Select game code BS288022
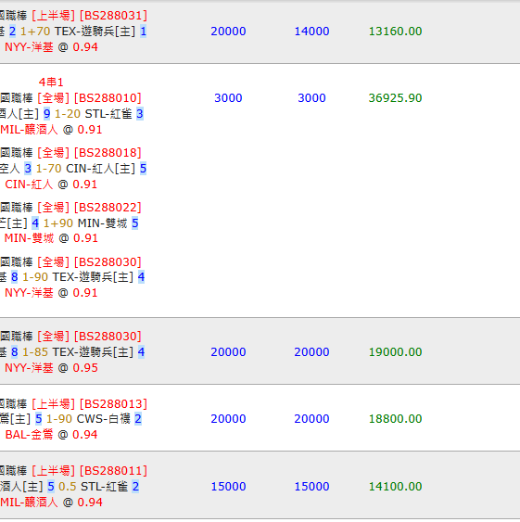The width and height of the screenshot is (520, 522). point(108,208)
